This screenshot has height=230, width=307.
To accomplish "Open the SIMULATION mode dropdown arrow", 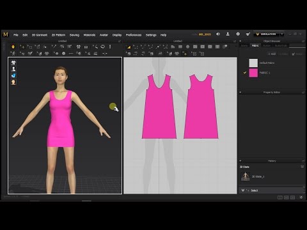I will 282,34.
